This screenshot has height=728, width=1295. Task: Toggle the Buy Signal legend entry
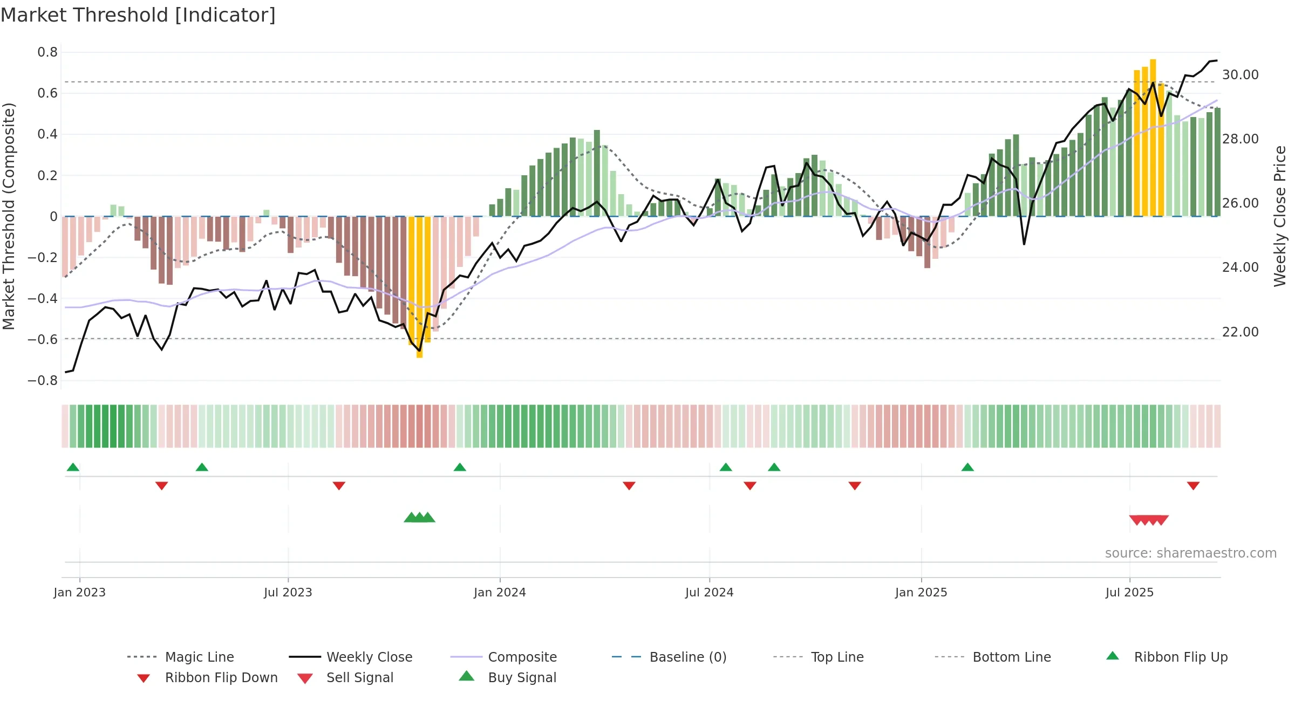pos(507,677)
